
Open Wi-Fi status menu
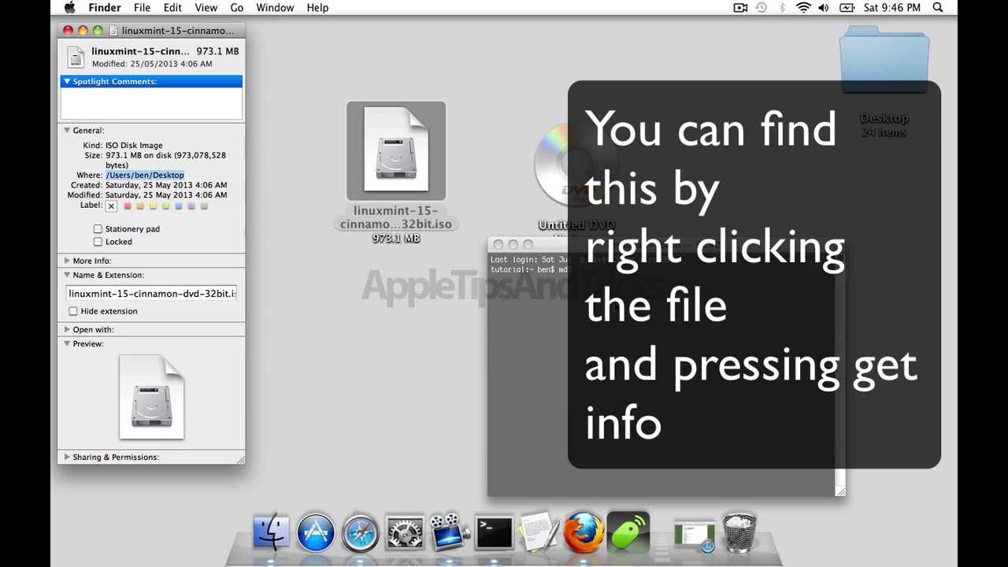tap(803, 7)
